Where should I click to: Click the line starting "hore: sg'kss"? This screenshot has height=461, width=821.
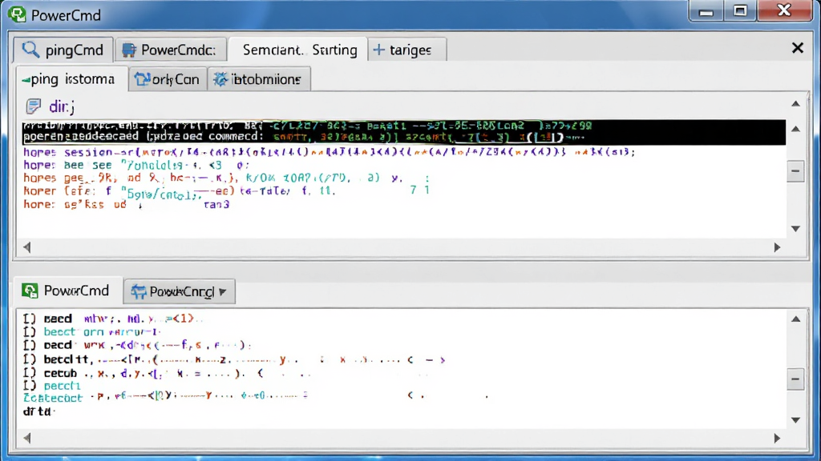(126, 204)
